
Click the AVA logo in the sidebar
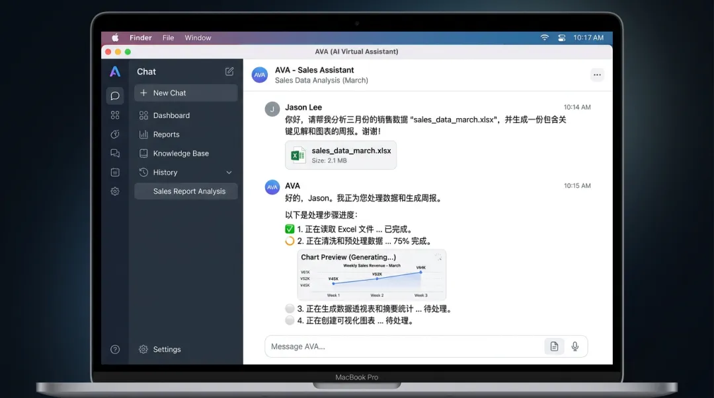[115, 71]
